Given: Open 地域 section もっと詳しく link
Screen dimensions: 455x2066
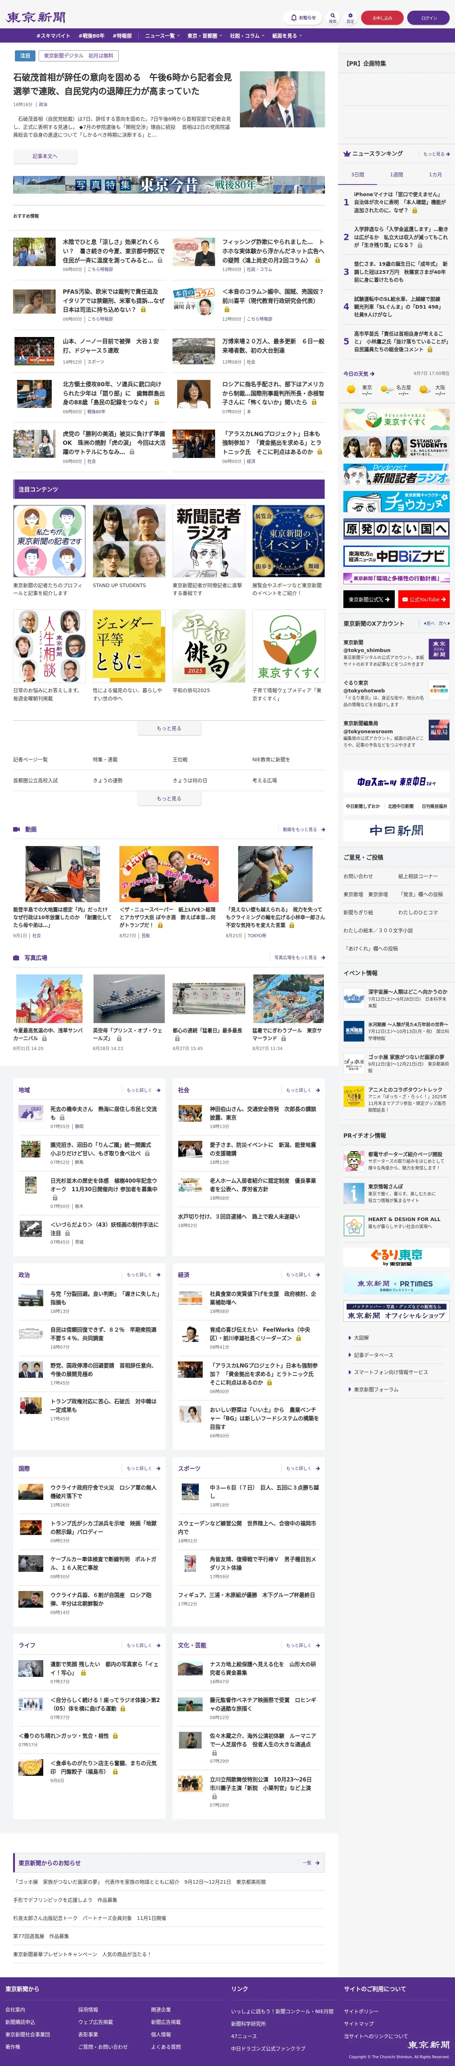Looking at the screenshot, I should [144, 1090].
